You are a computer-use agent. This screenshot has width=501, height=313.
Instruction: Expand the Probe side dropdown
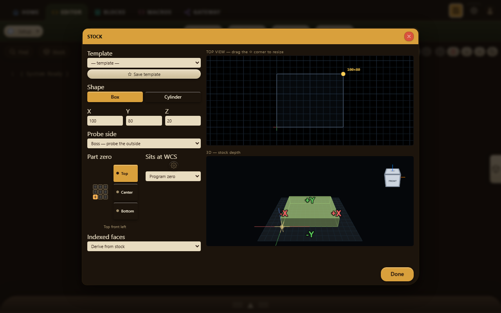coord(144,144)
